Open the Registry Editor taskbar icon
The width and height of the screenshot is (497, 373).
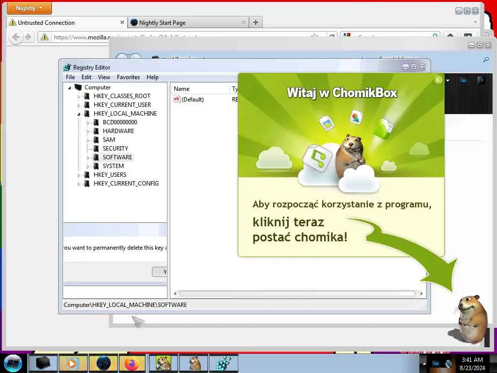click(224, 363)
